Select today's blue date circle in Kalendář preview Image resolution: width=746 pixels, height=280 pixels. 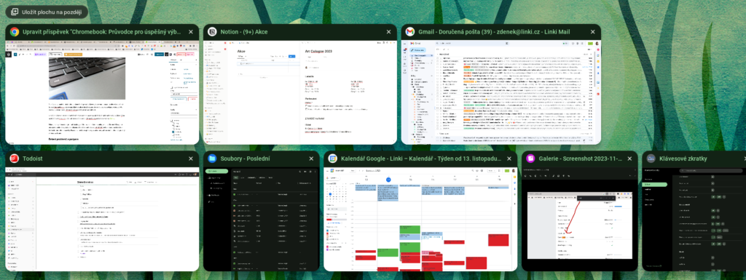point(389,180)
